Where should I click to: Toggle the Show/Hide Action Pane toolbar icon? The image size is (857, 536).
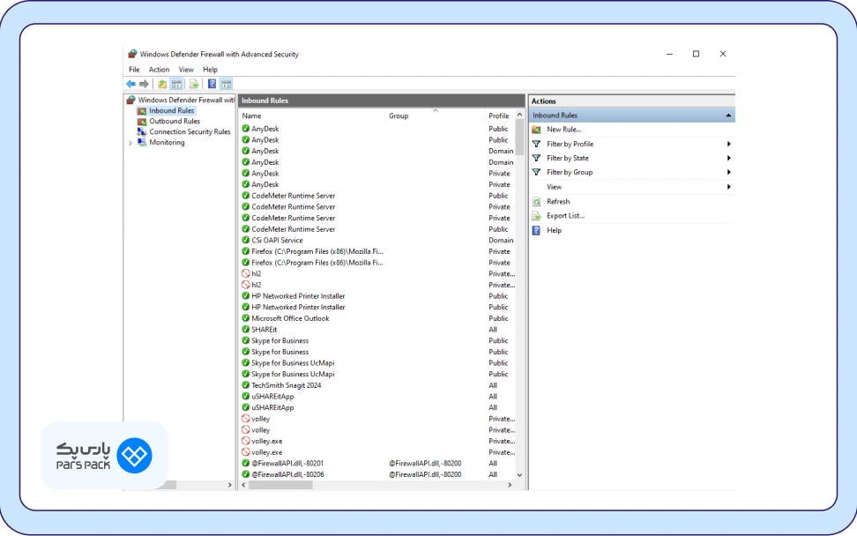226,84
